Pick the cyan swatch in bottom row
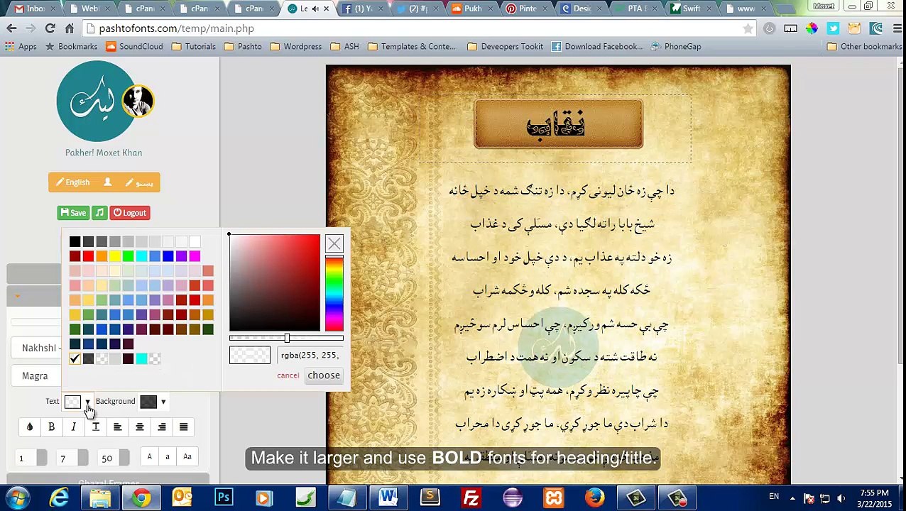The image size is (906, 511). pyautogui.click(x=141, y=359)
